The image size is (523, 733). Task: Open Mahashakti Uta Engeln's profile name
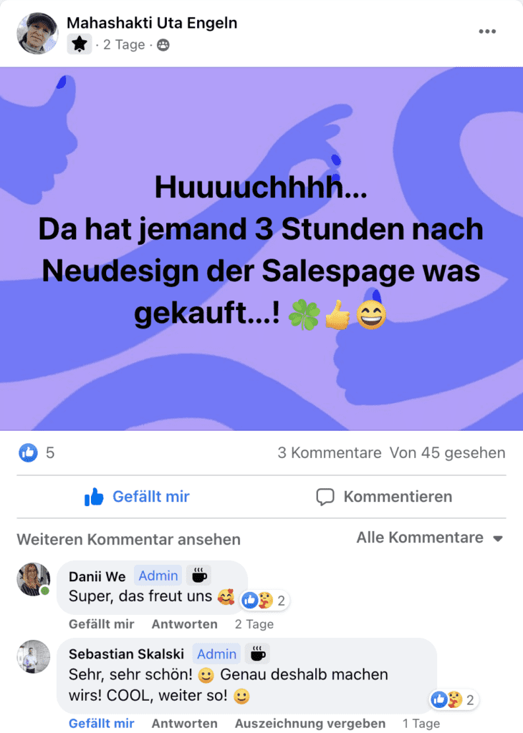tap(152, 22)
